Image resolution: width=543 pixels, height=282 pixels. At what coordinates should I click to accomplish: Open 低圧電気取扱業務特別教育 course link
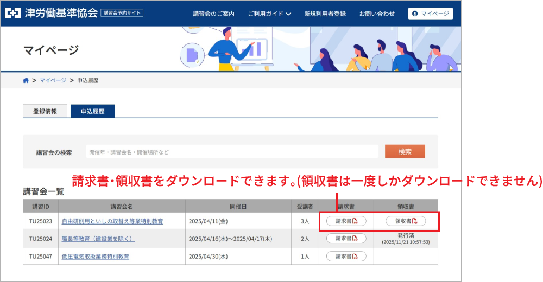tap(96, 257)
